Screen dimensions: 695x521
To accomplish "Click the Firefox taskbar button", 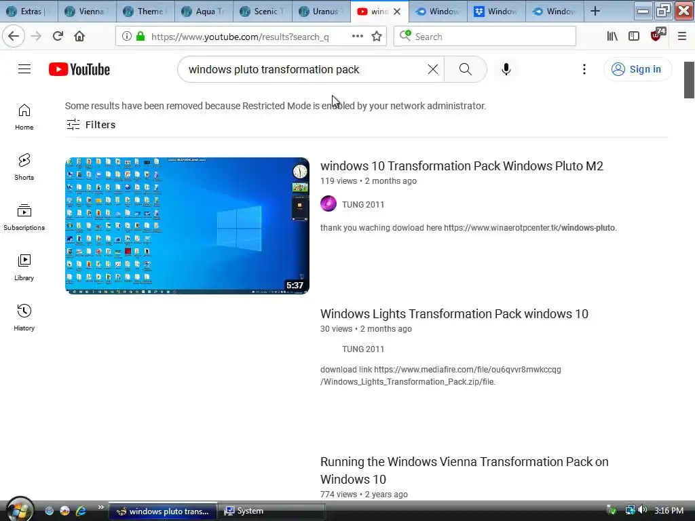I will 163,511.
